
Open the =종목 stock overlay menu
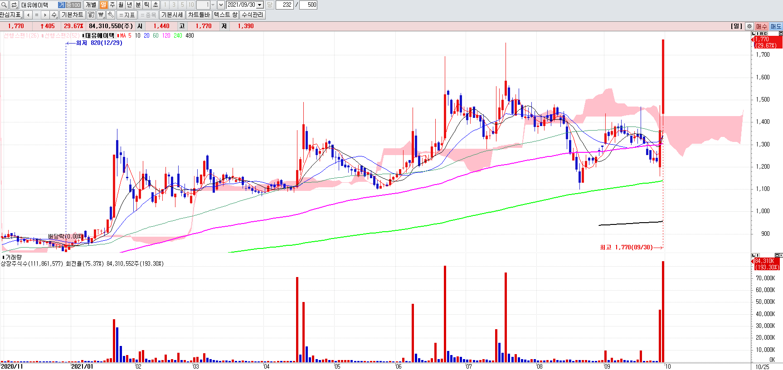[148, 15]
